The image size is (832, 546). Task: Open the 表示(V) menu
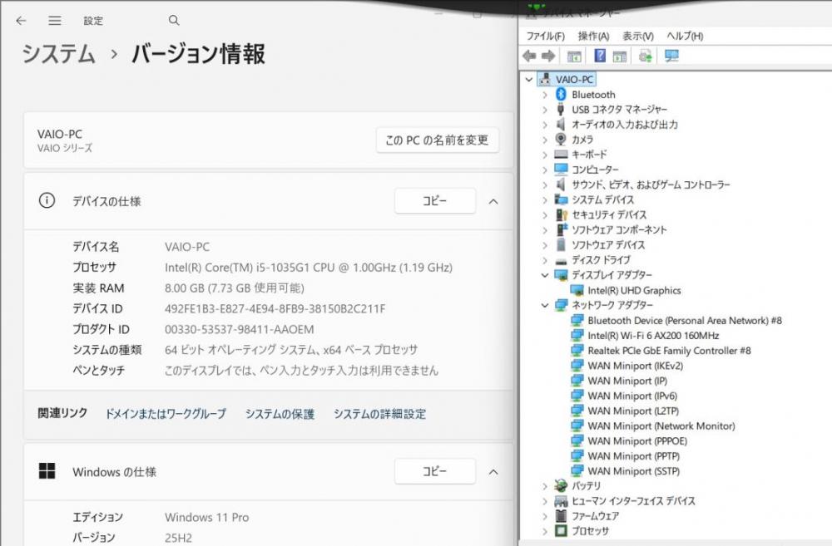pyautogui.click(x=638, y=36)
